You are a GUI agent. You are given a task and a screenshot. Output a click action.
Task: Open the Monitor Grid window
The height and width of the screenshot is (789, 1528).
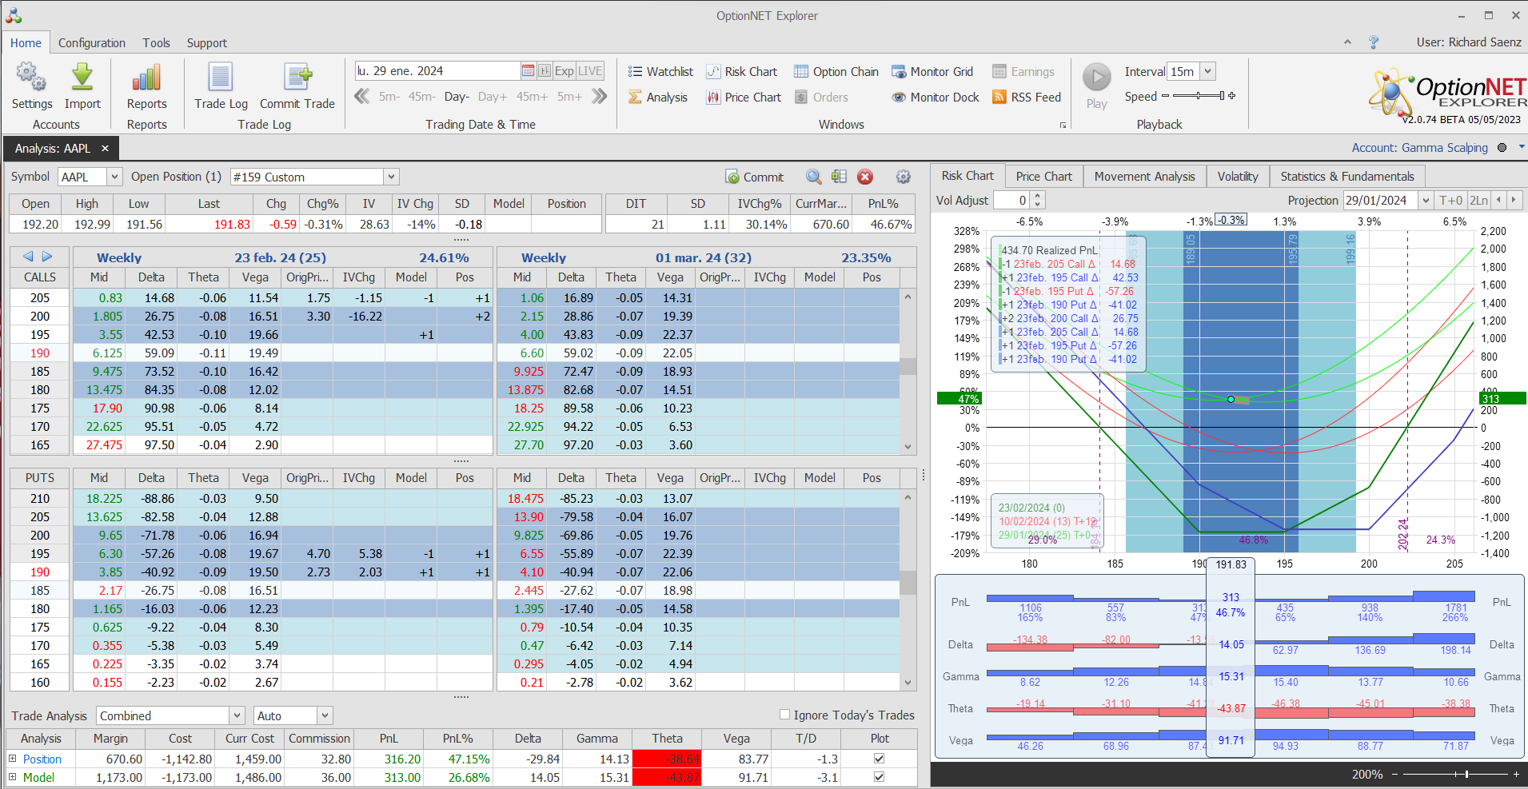pos(932,71)
